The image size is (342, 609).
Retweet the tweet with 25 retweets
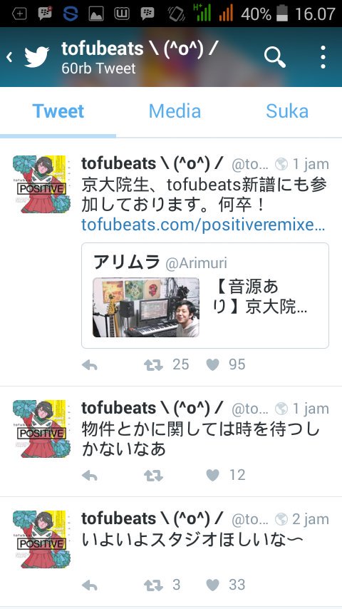pos(153,365)
